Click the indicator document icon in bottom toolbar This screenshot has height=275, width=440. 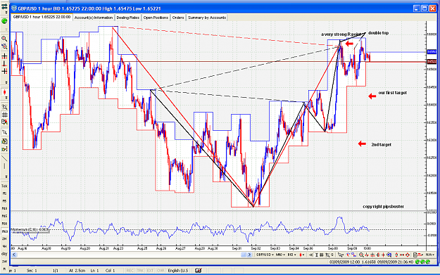415,255
